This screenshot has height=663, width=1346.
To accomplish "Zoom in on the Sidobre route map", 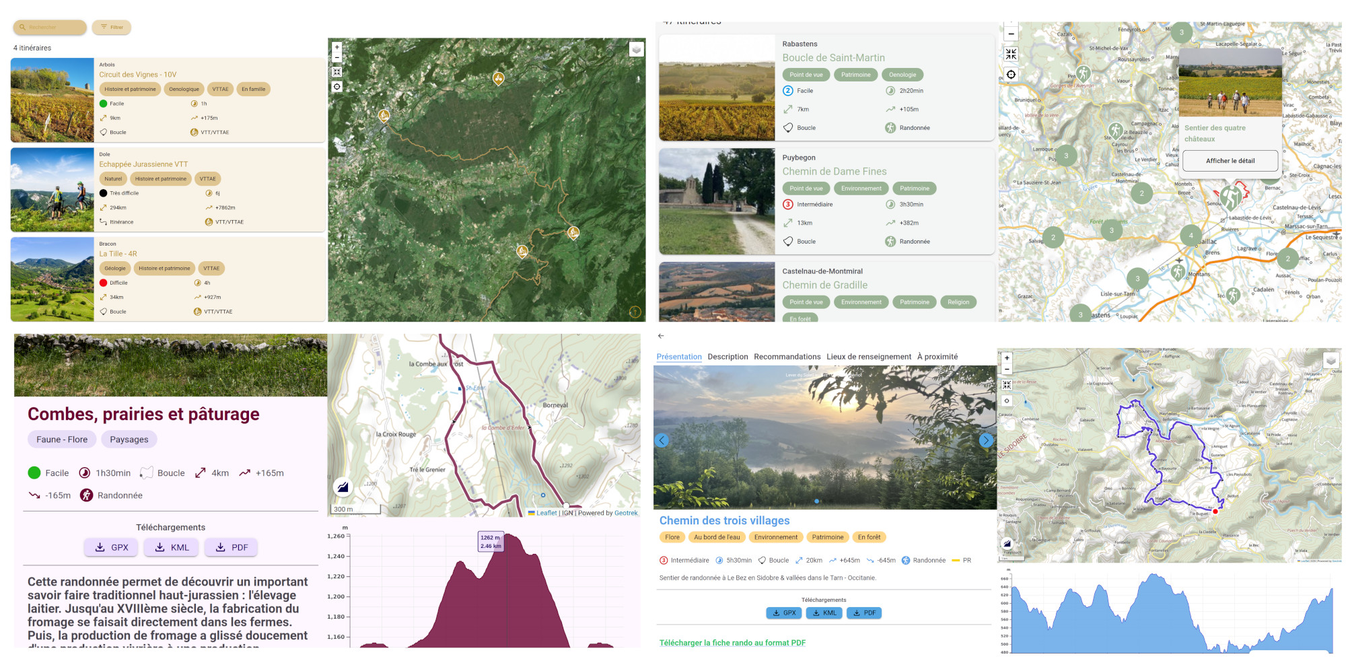I will (1007, 357).
